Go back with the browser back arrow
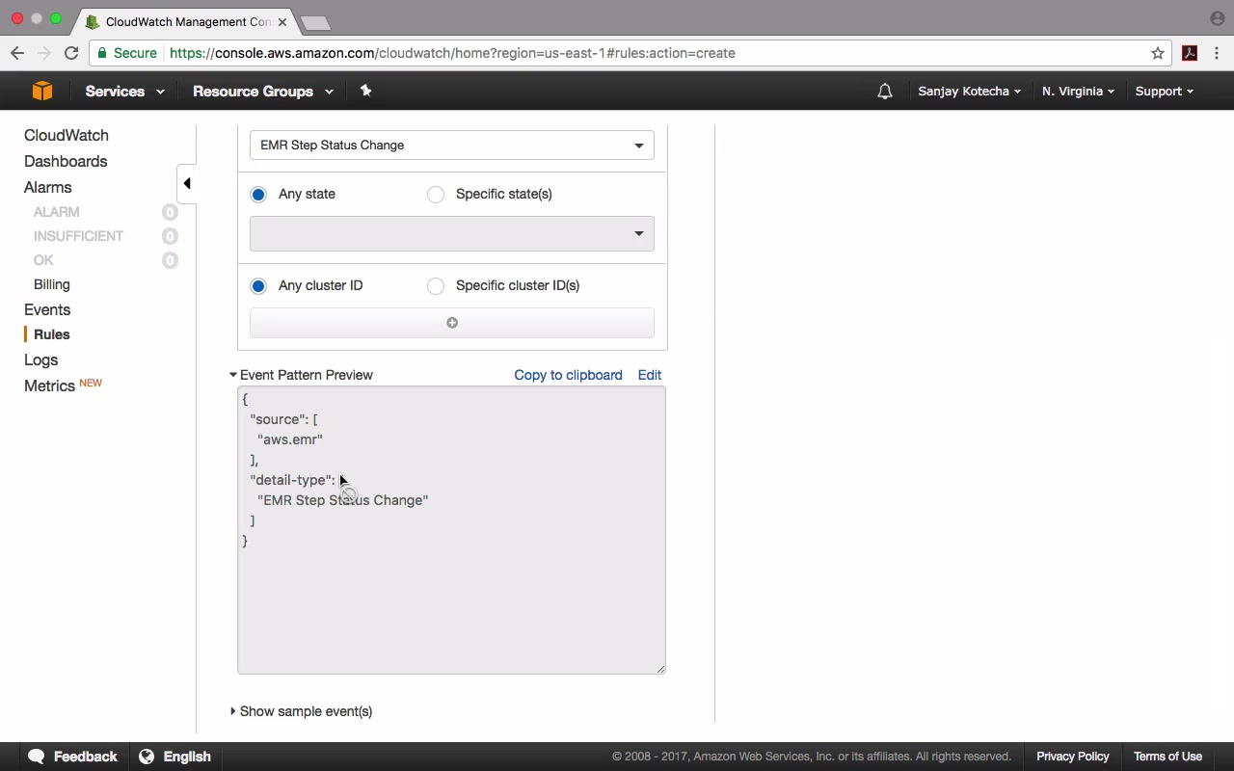This screenshot has width=1234, height=771. (17, 53)
